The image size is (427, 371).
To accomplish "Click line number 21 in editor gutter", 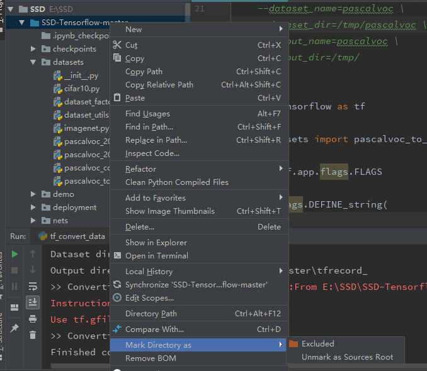I will click(x=200, y=9).
